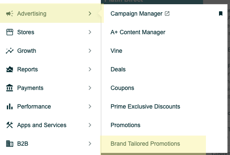Click the Advertising megaphone icon
Viewport: 230px width, 155px height.
(x=10, y=14)
